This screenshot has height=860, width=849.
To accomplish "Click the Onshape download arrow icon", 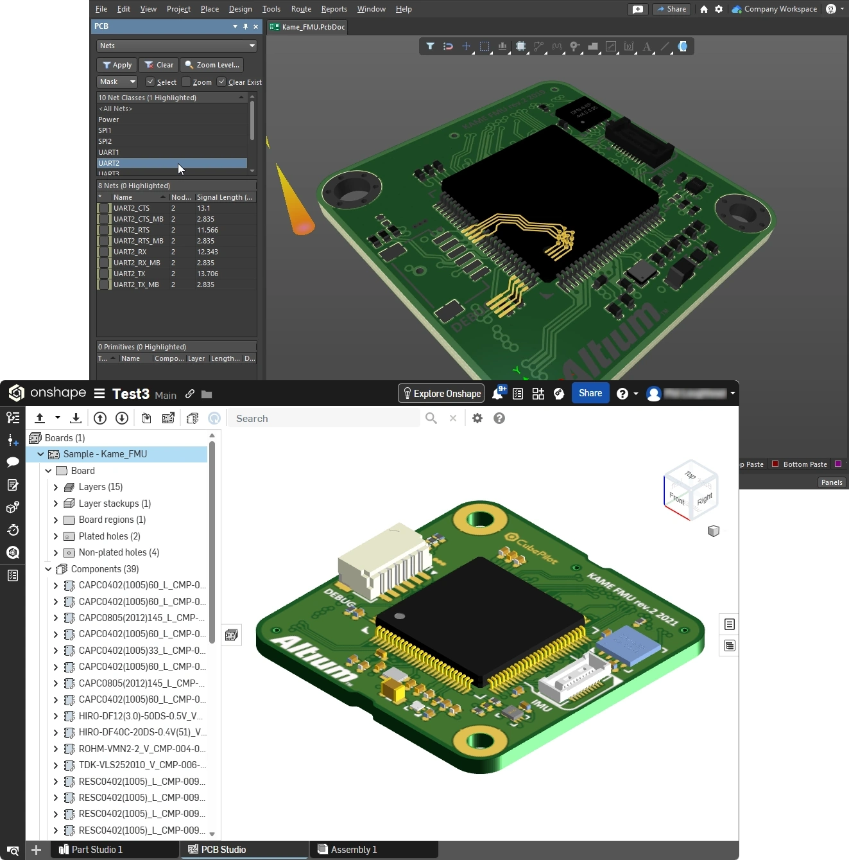I will coord(76,418).
